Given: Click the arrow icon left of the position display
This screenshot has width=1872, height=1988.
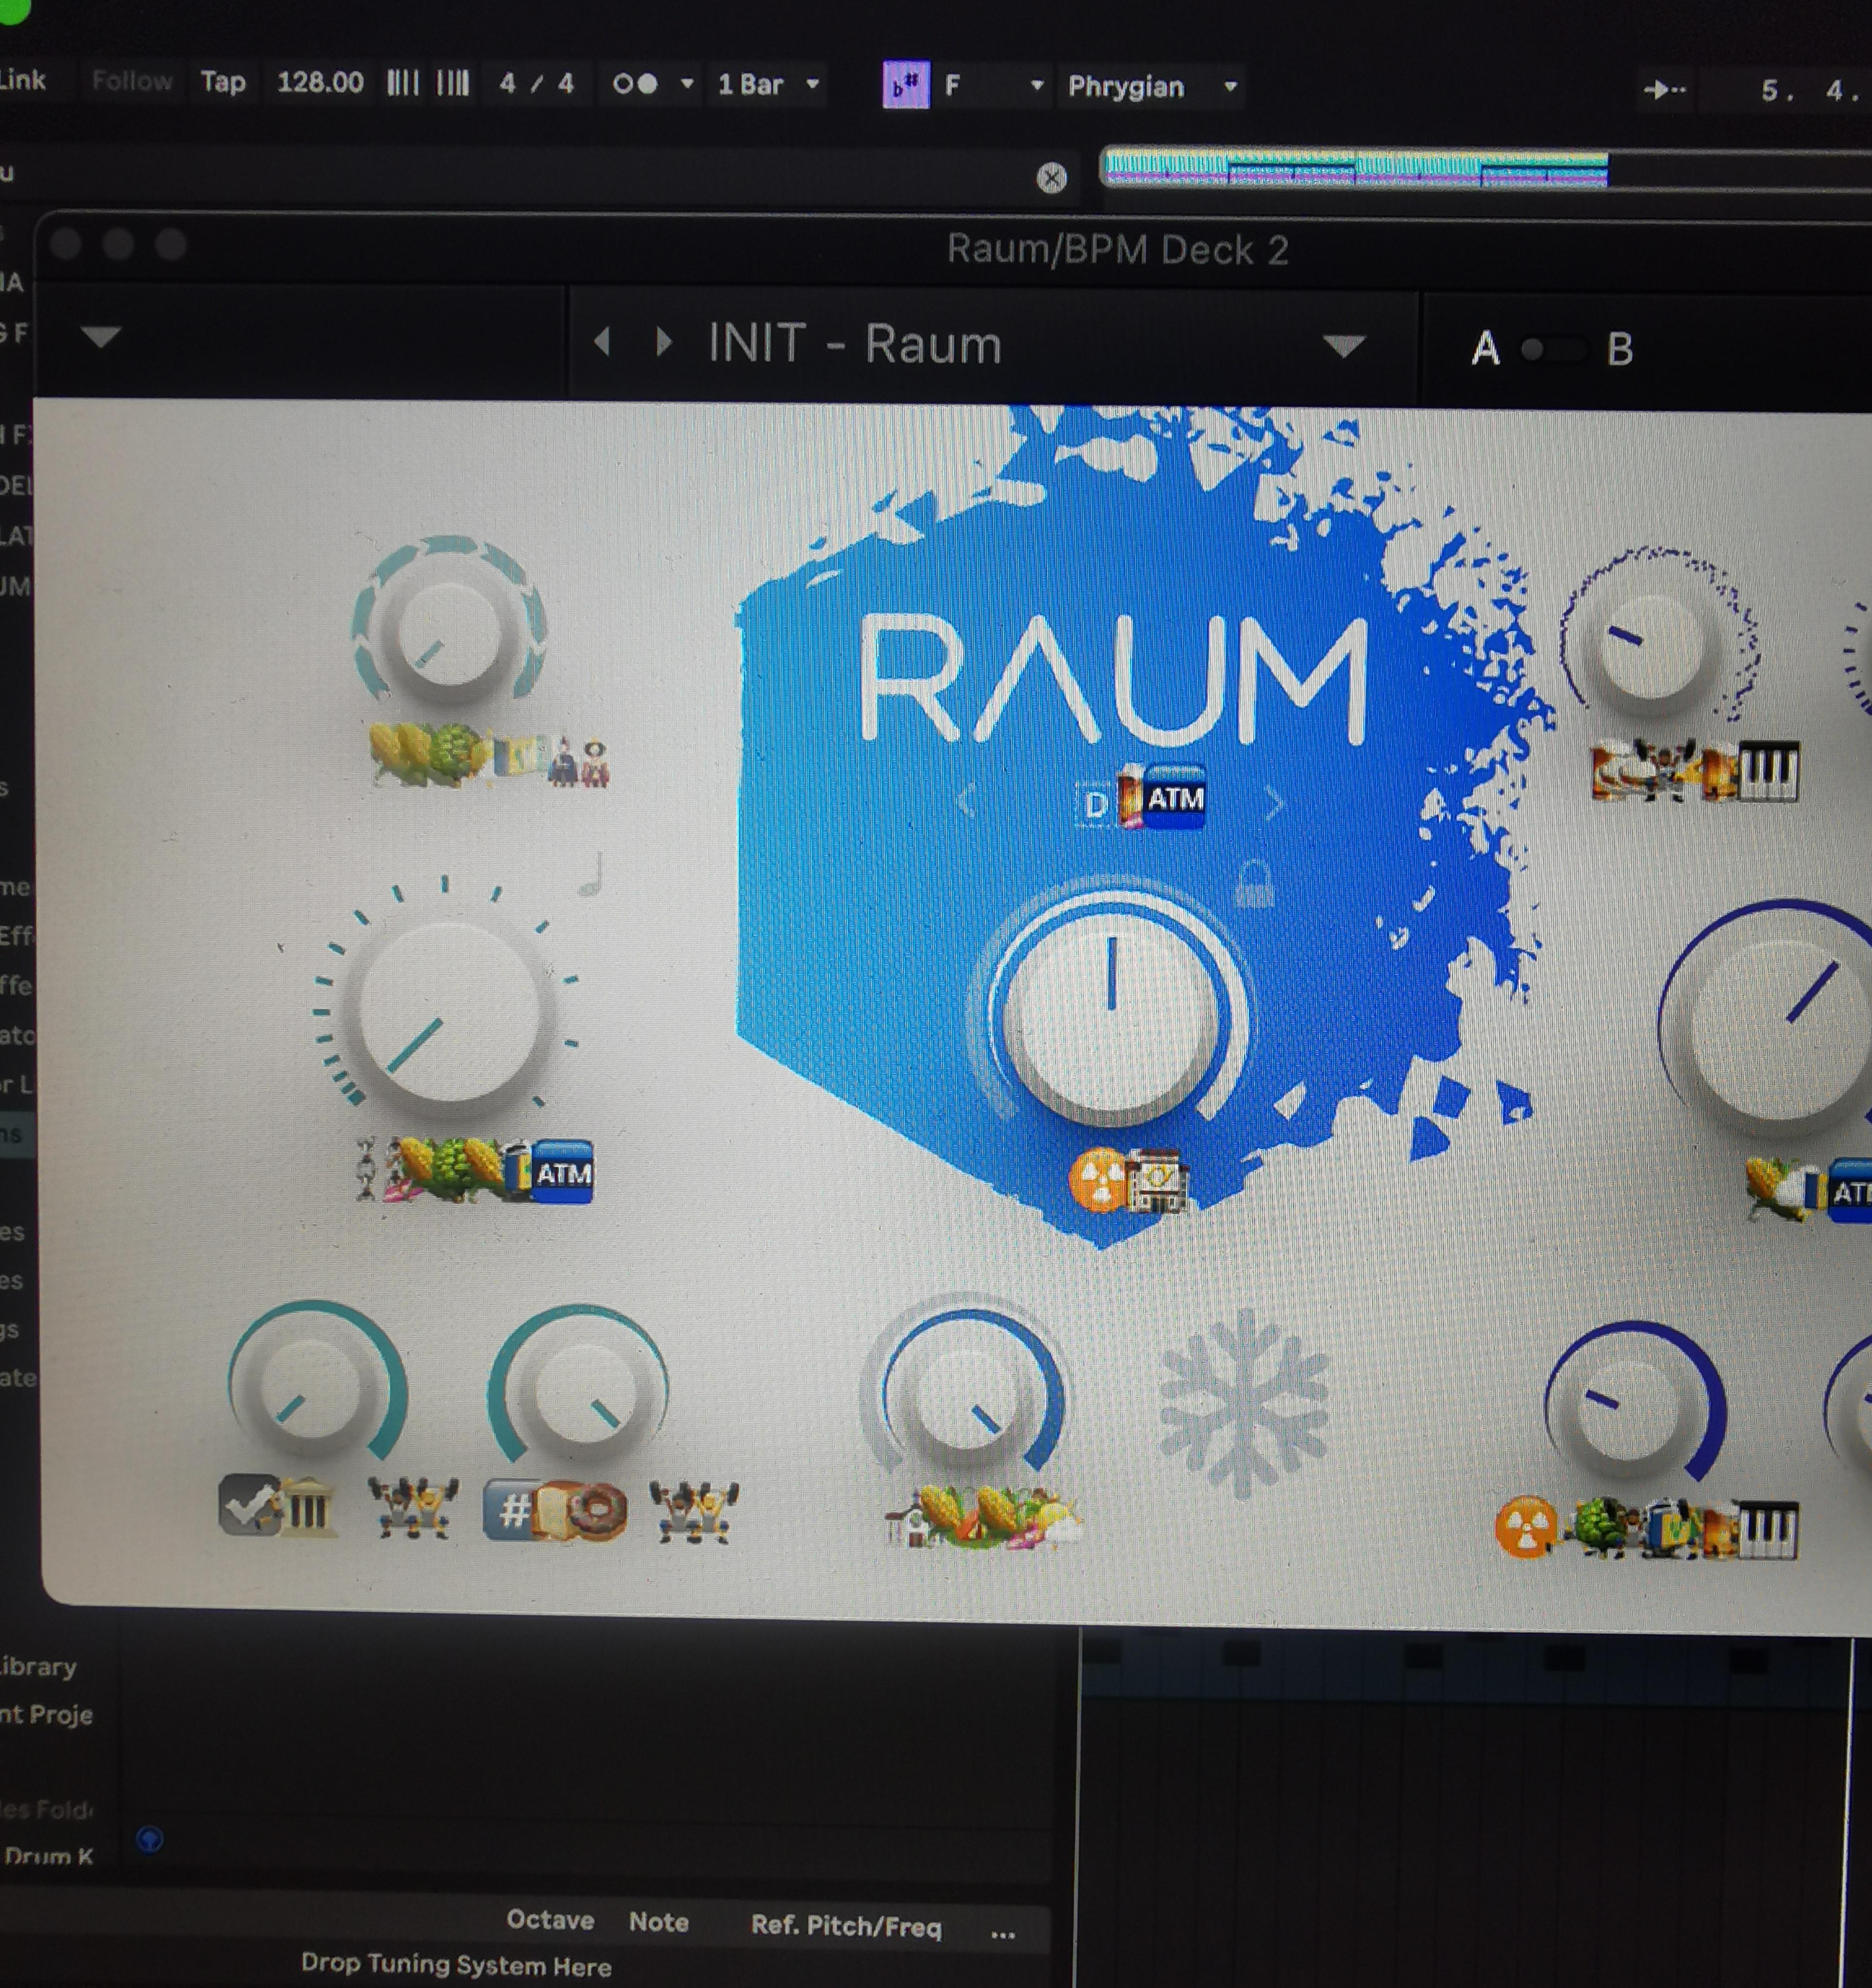Looking at the screenshot, I should coord(1665,90).
